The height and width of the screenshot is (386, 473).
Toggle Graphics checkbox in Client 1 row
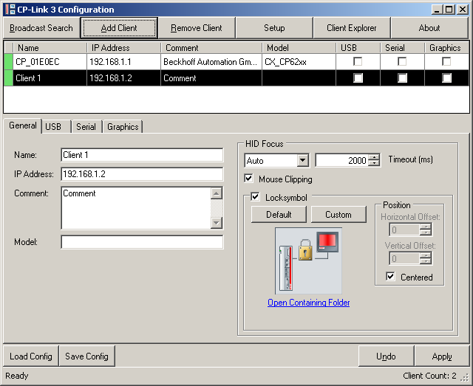[x=446, y=78]
